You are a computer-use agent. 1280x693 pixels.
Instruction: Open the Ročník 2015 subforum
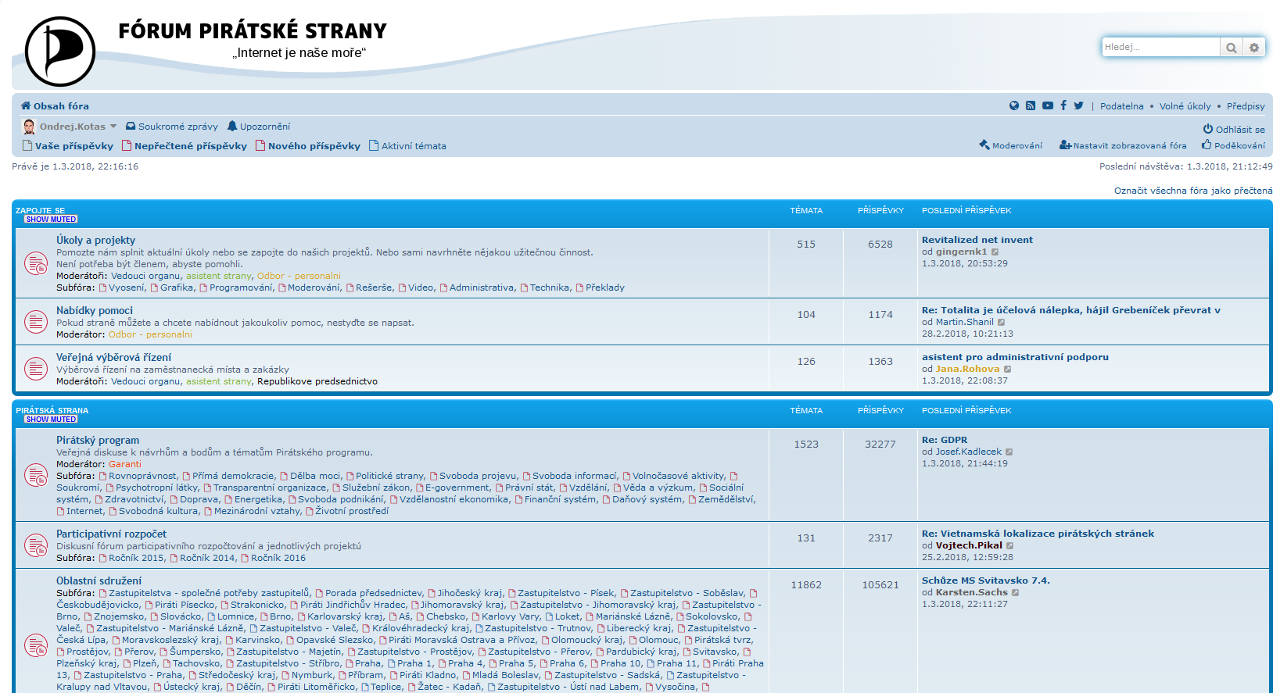tap(137, 559)
